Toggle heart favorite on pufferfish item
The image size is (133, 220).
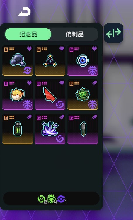pos(29,83)
